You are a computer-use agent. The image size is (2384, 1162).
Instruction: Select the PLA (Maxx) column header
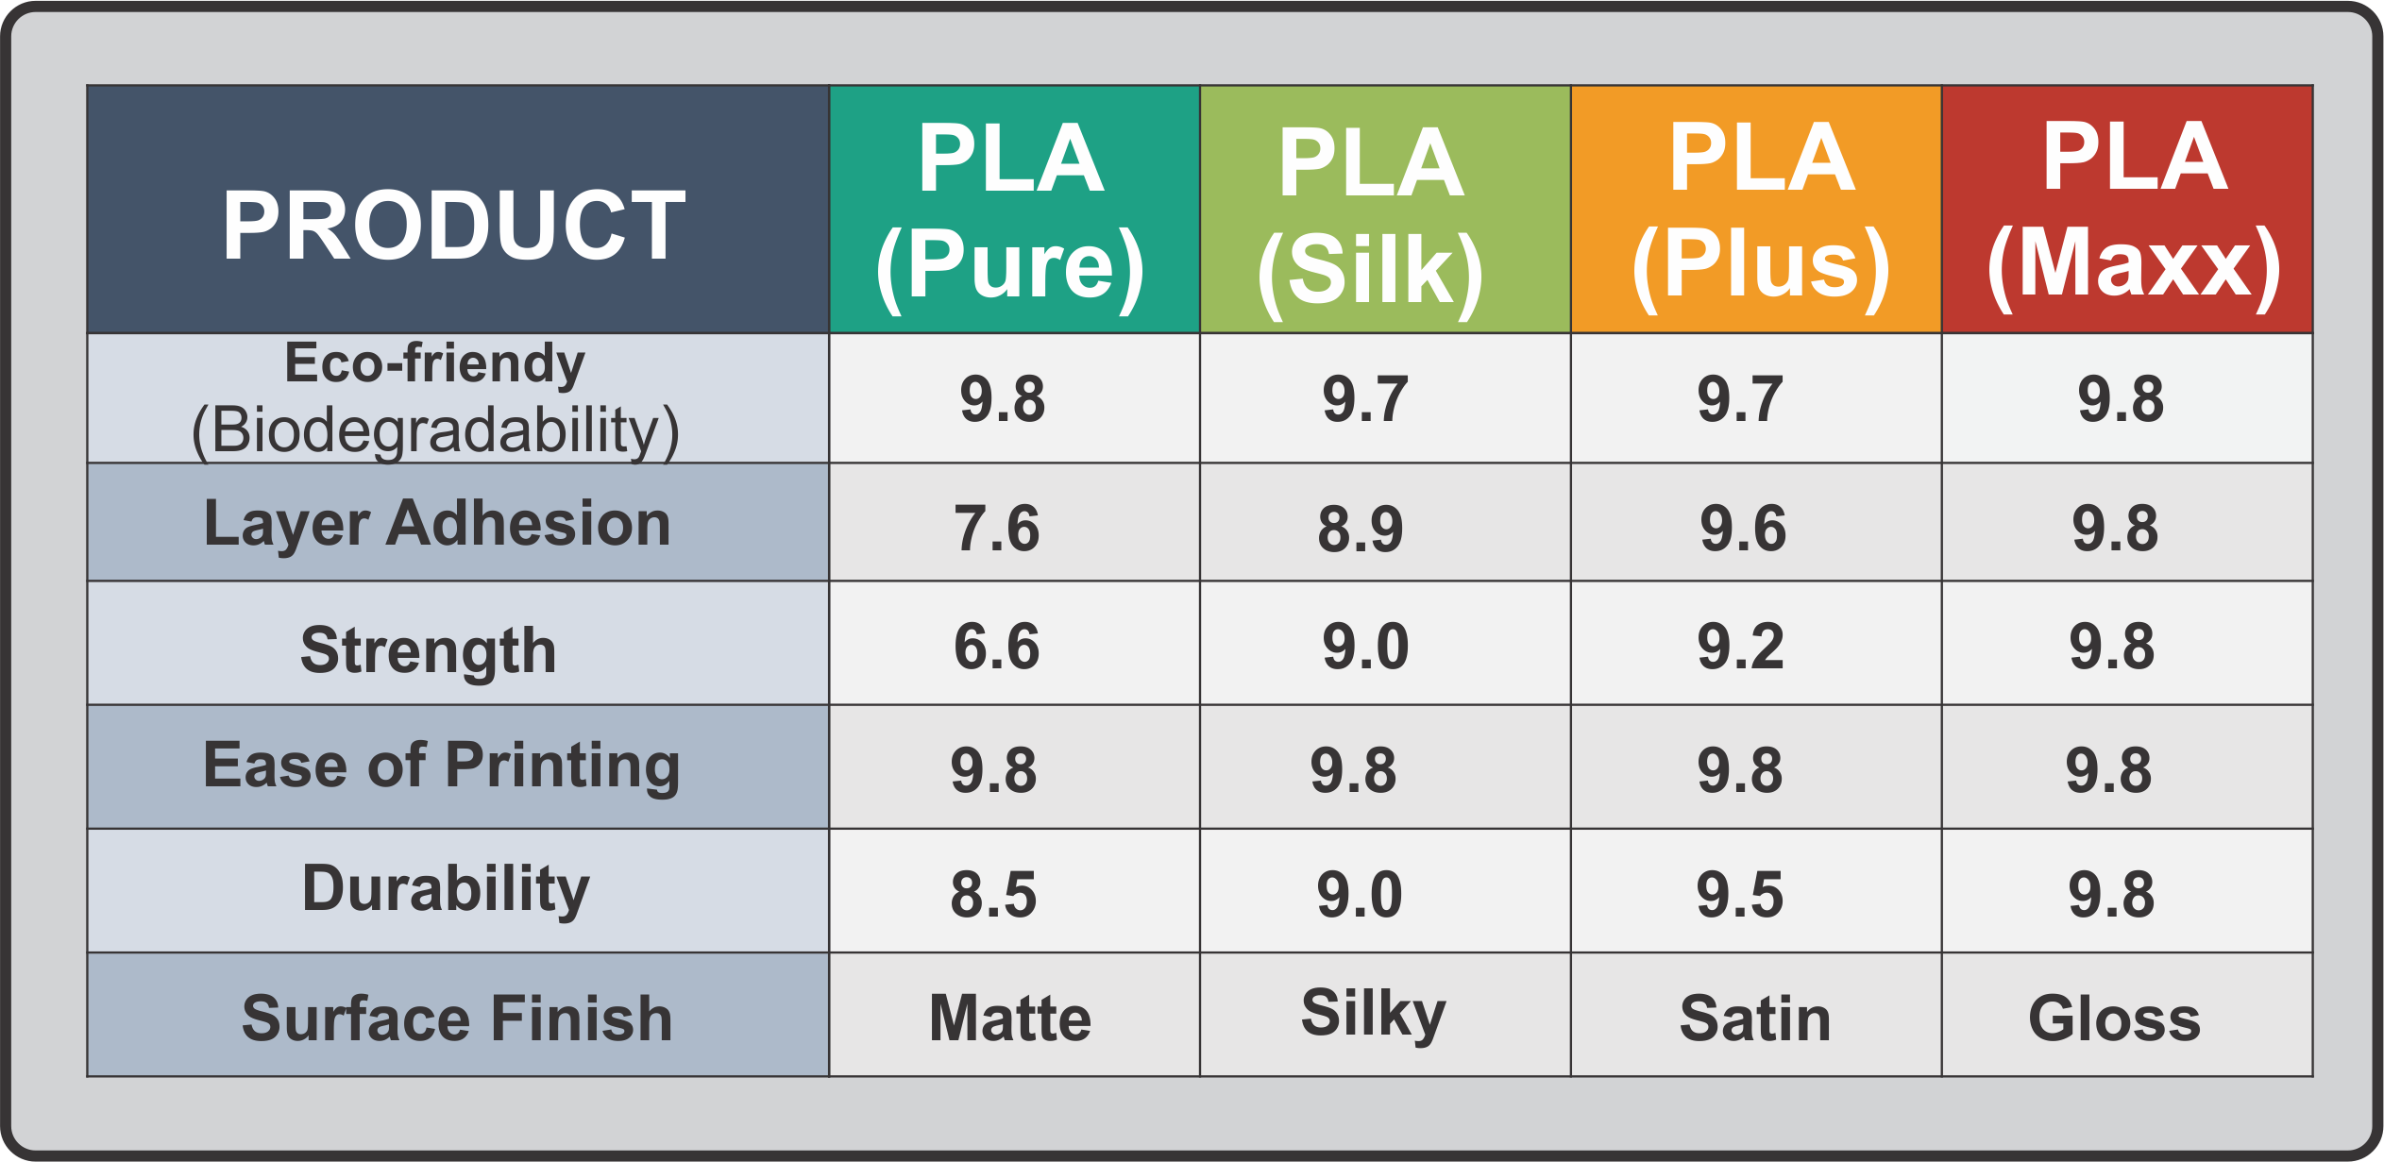2127,210
